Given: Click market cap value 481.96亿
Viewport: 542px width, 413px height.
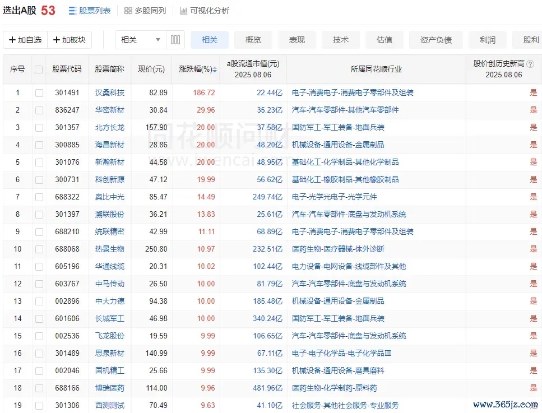Looking at the screenshot, I should (267, 388).
